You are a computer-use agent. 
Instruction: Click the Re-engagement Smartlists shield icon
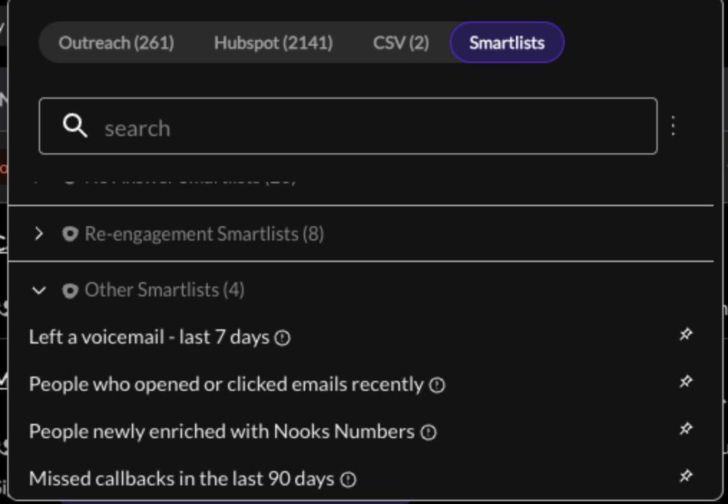[70, 234]
